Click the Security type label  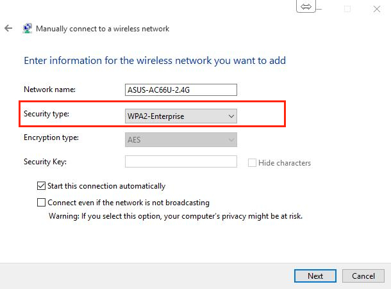point(46,114)
